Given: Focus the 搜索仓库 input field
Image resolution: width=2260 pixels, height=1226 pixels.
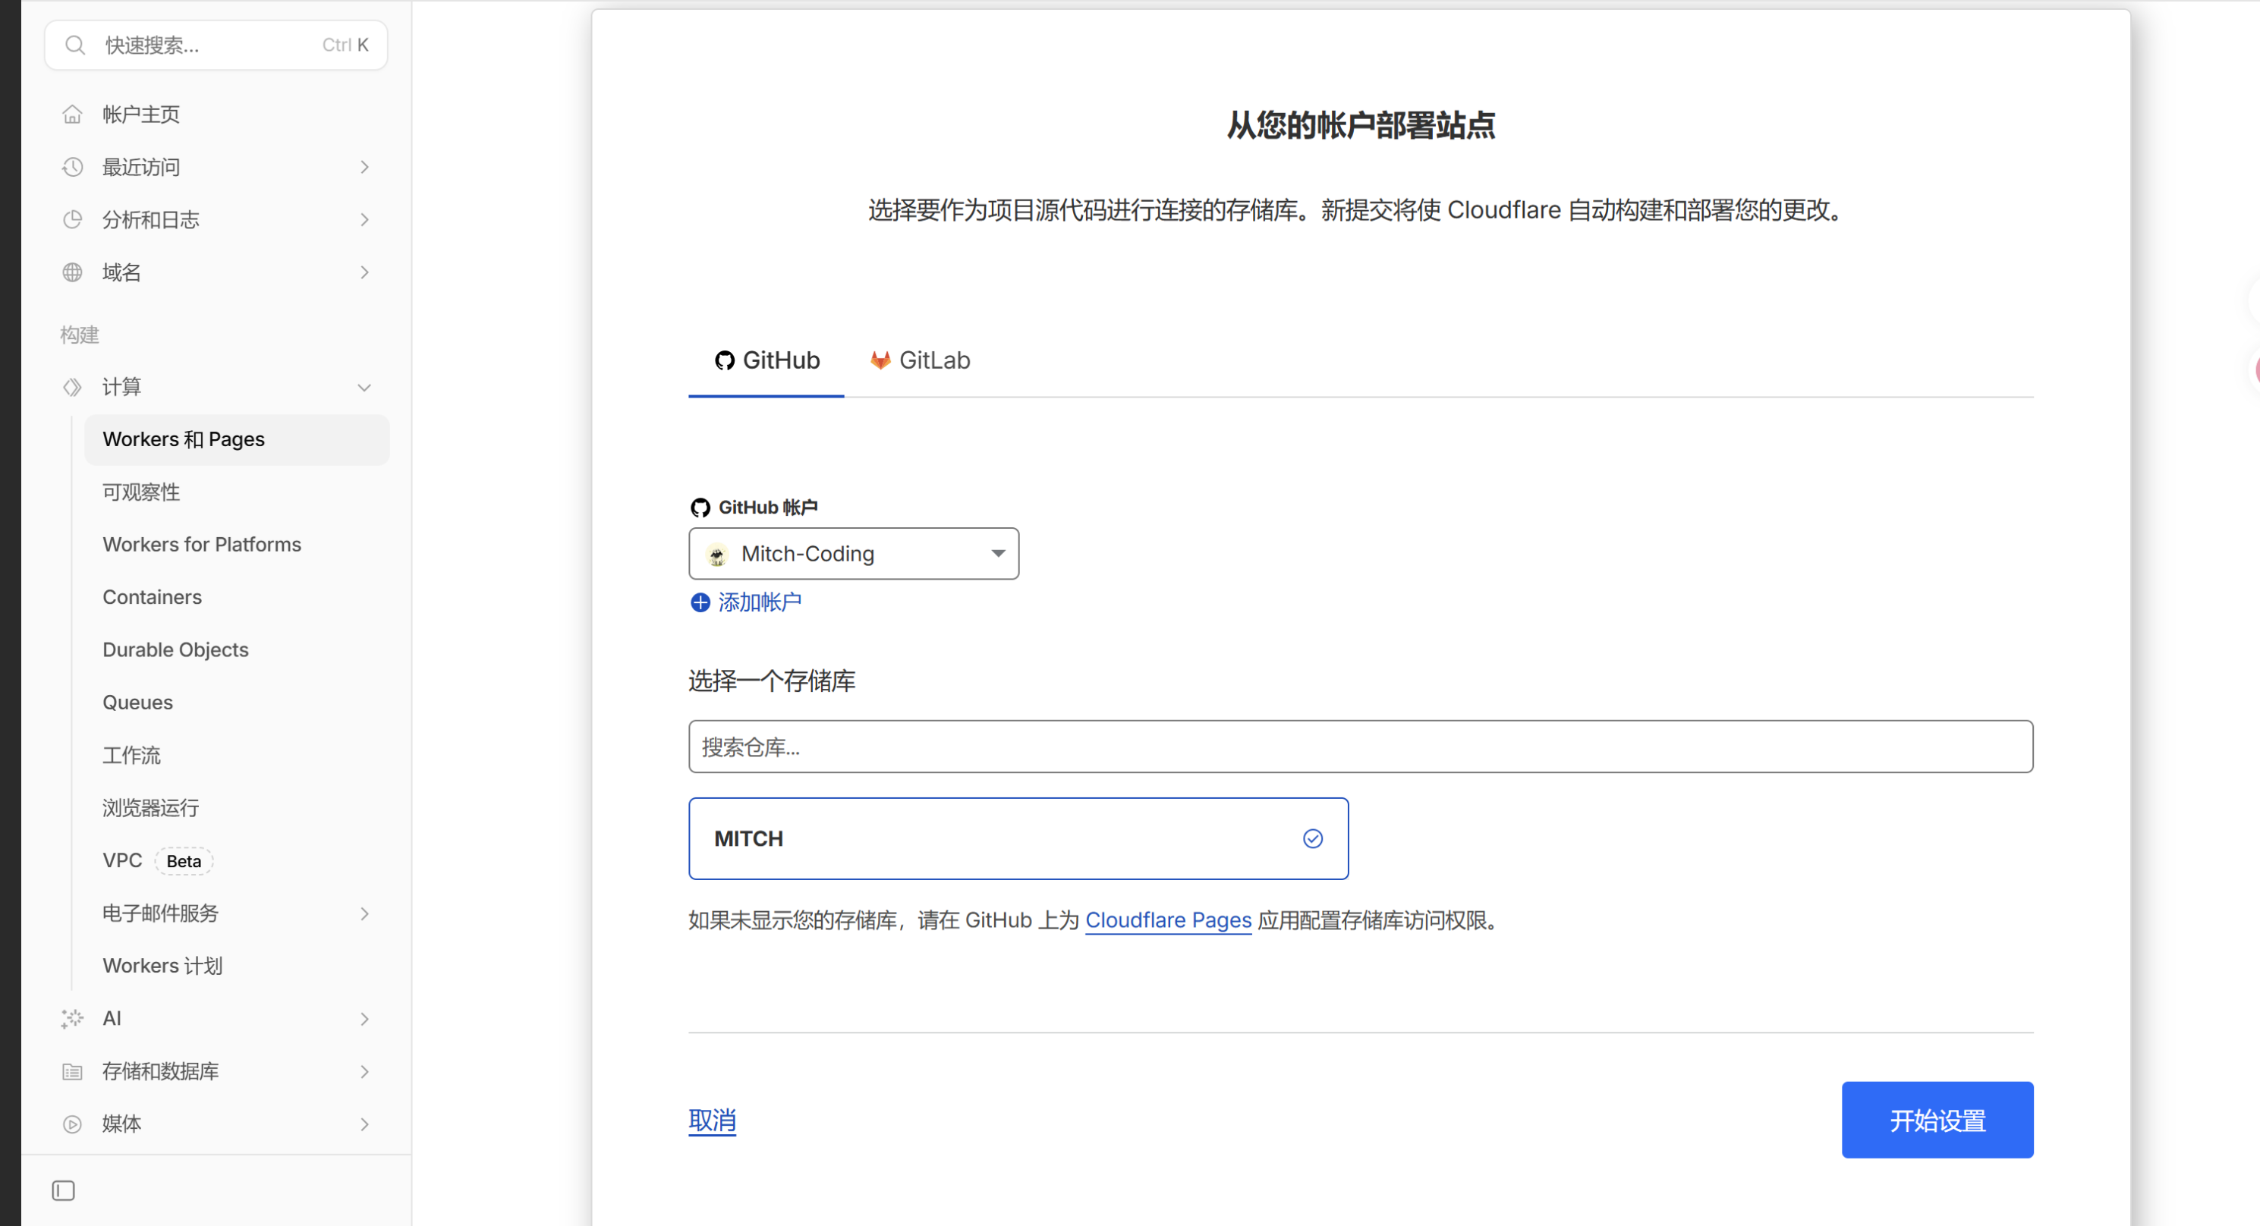Looking at the screenshot, I should pyautogui.click(x=1361, y=747).
